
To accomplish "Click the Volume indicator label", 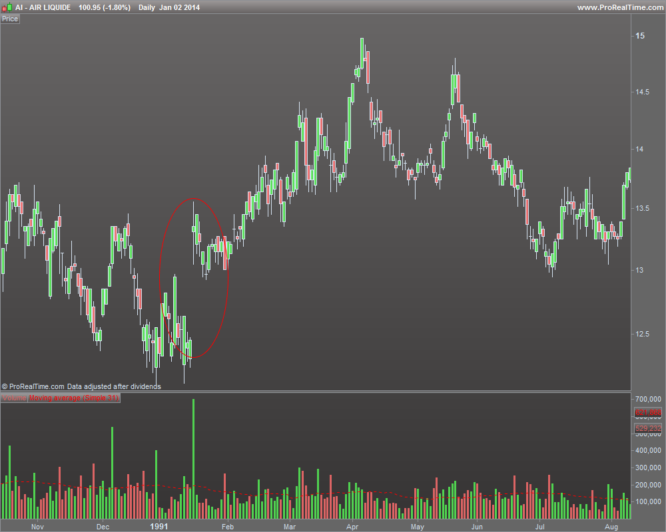I will point(14,398).
